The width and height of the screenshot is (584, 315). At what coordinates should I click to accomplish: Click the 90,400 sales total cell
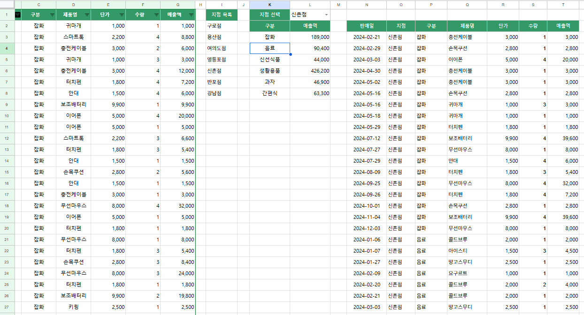tap(310, 48)
